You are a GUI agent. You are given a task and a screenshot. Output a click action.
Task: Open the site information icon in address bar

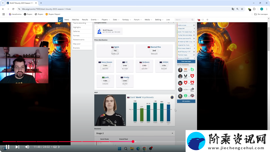(x=19, y=9)
